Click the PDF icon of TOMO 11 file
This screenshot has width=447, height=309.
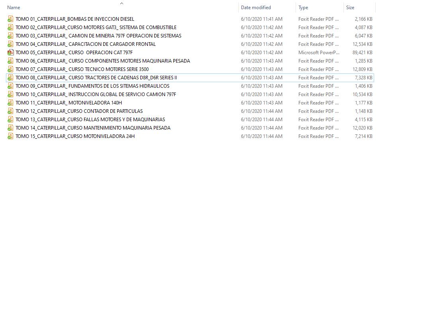(x=10, y=103)
